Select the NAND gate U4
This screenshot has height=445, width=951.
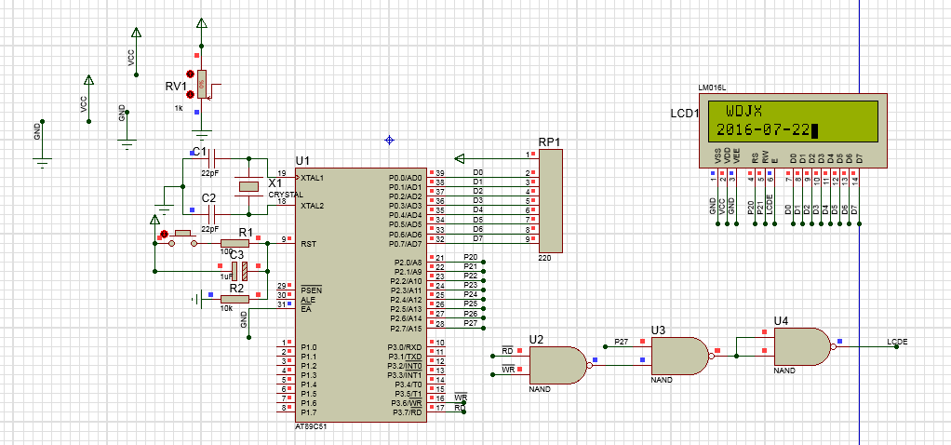(800, 346)
